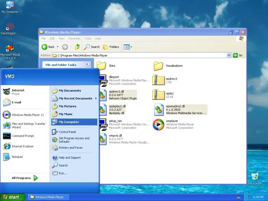
Task: Open My Music in Start menu
Action: tap(63, 114)
